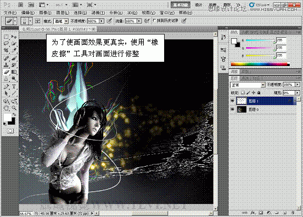Viewport: 303px width, 217px height.
Task: Click the foreground color swatch in toolbox
Action: click(7, 117)
